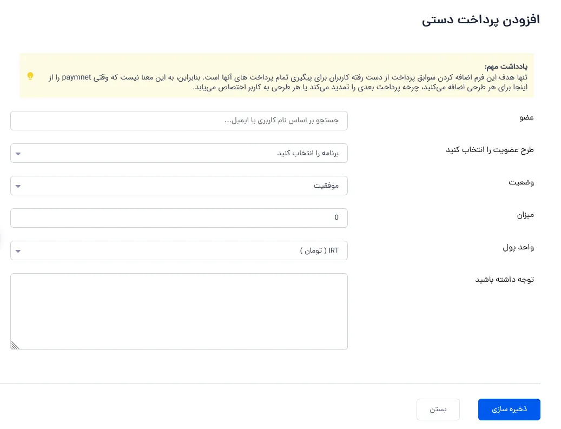
Task: Click the 'واحد پول' currency label
Action: tap(518, 248)
